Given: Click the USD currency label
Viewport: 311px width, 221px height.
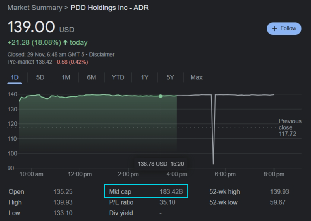Looking at the screenshot, I should pos(66,30).
